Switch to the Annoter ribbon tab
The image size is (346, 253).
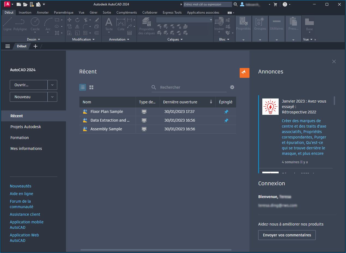[x=43, y=13]
